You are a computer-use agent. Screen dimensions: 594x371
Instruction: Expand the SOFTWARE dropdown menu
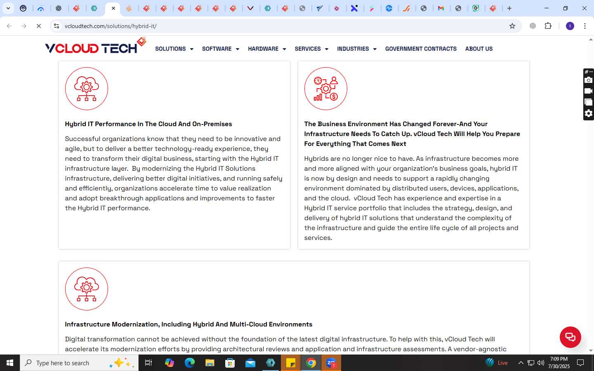click(221, 49)
